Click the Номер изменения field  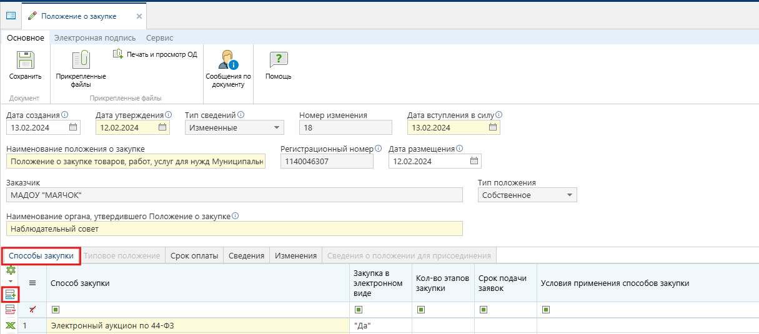click(x=345, y=127)
